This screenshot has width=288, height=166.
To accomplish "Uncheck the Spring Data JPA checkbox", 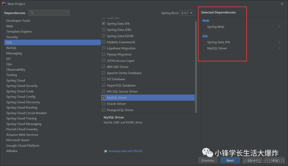I will coord(103,23).
